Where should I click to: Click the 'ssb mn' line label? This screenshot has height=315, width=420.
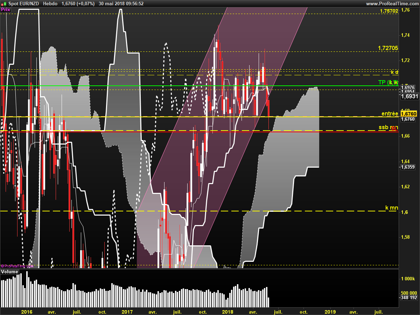click(388, 127)
